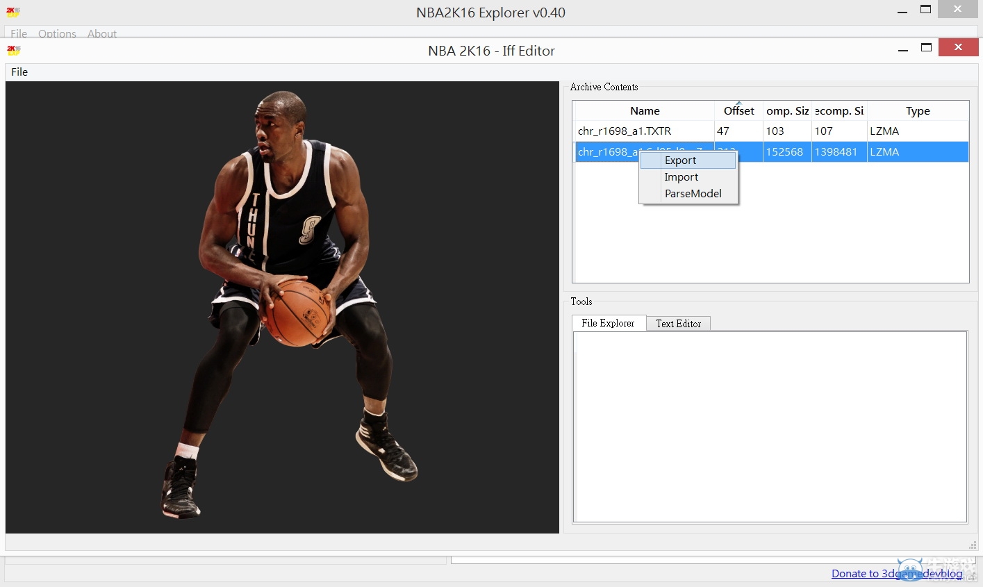The image size is (983, 587).
Task: Close the NBA2K16 Explorer window
Action: click(957, 9)
